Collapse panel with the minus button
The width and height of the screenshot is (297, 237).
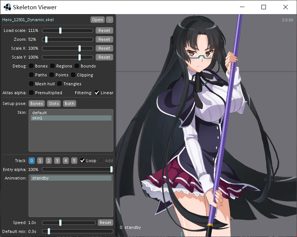pyautogui.click(x=110, y=20)
